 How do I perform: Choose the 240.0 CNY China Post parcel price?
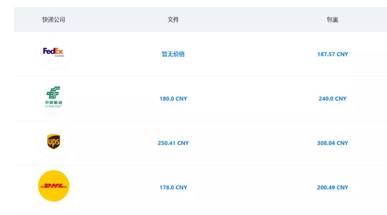click(x=333, y=99)
